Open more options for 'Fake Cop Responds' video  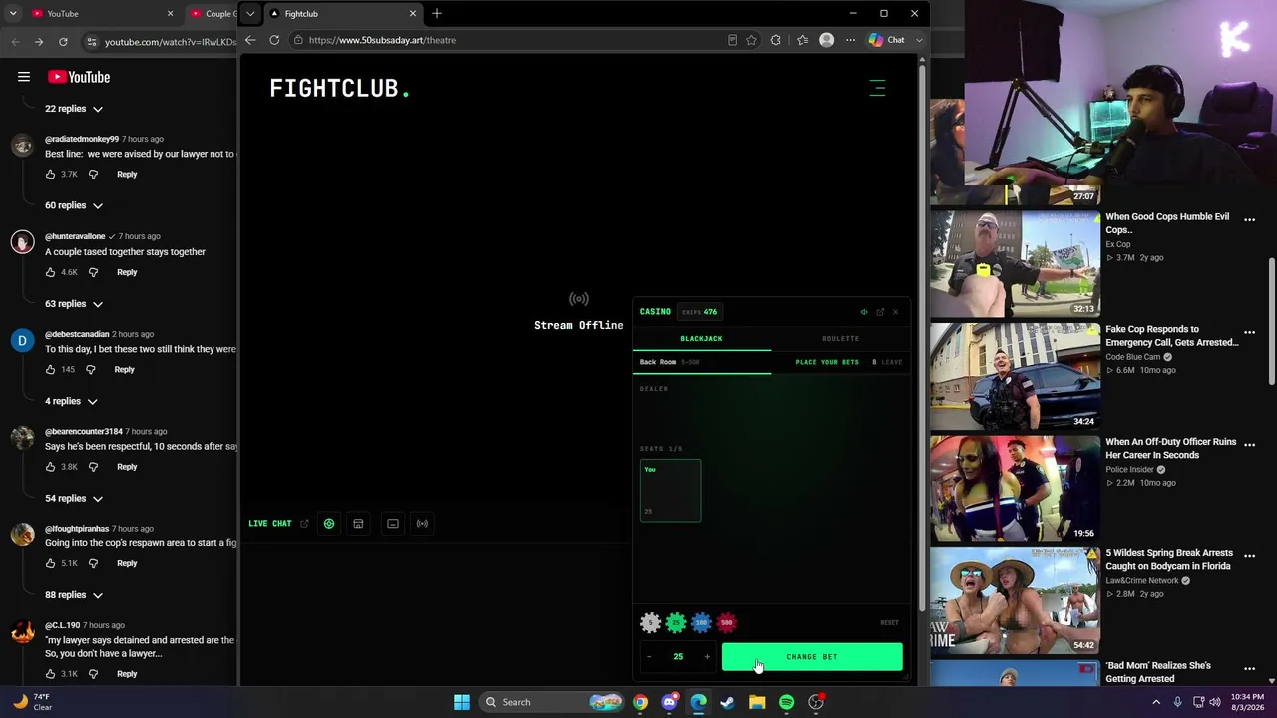[1249, 333]
